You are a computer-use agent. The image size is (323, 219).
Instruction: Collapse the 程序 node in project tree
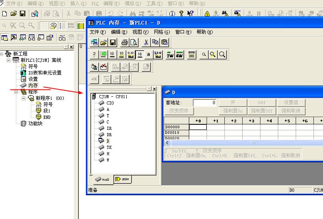pyautogui.click(x=16, y=92)
